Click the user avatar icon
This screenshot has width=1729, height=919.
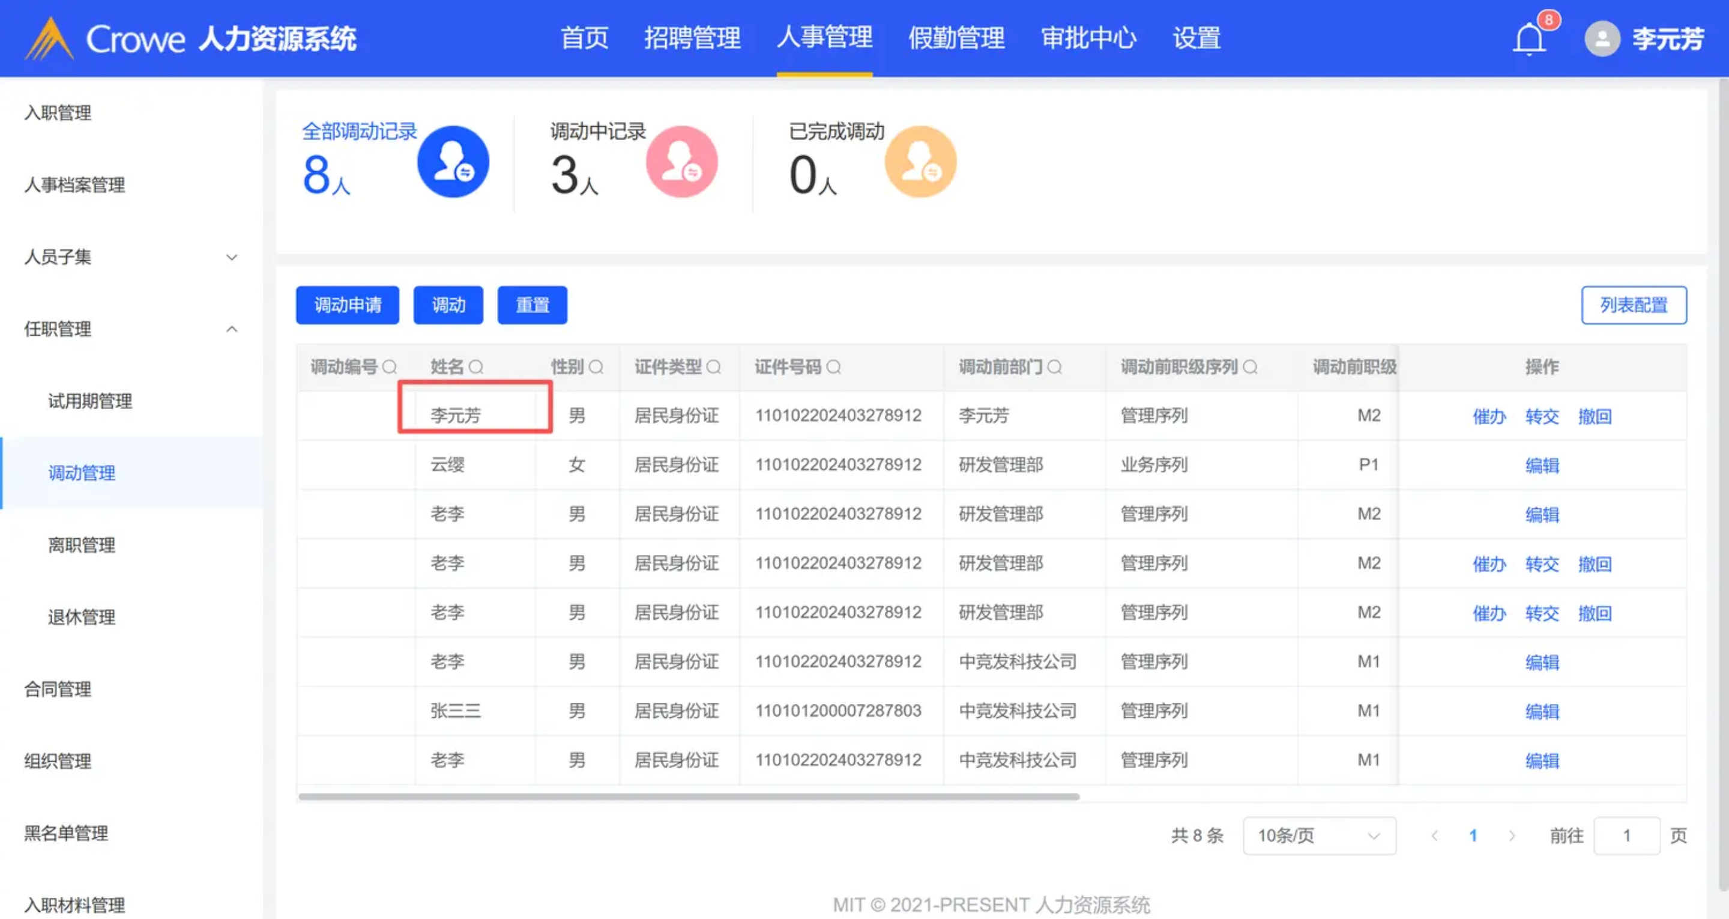click(x=1602, y=38)
